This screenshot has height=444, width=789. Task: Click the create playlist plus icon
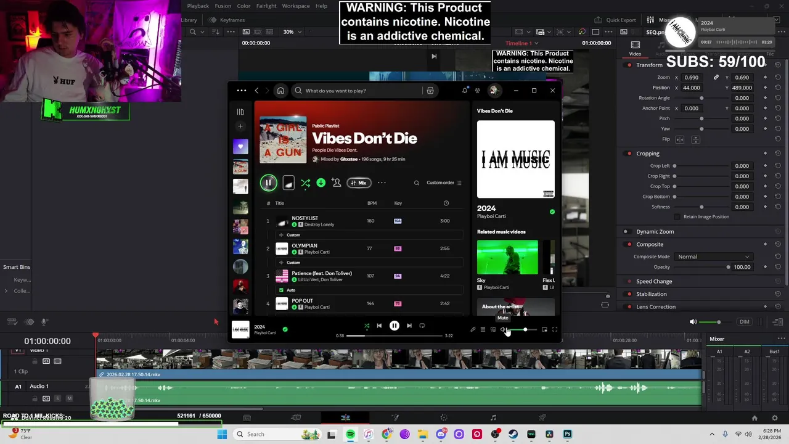240,126
